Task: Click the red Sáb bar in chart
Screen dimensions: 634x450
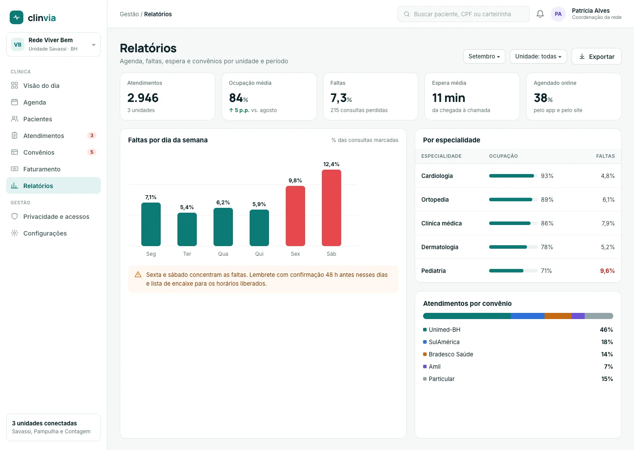Action: (332, 208)
